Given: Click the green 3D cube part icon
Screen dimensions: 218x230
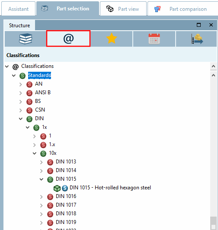Looking at the screenshot, I should pos(57,188).
